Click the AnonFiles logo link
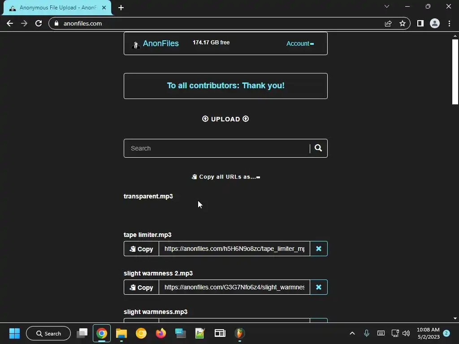Image resolution: width=459 pixels, height=344 pixels. pyautogui.click(x=155, y=43)
